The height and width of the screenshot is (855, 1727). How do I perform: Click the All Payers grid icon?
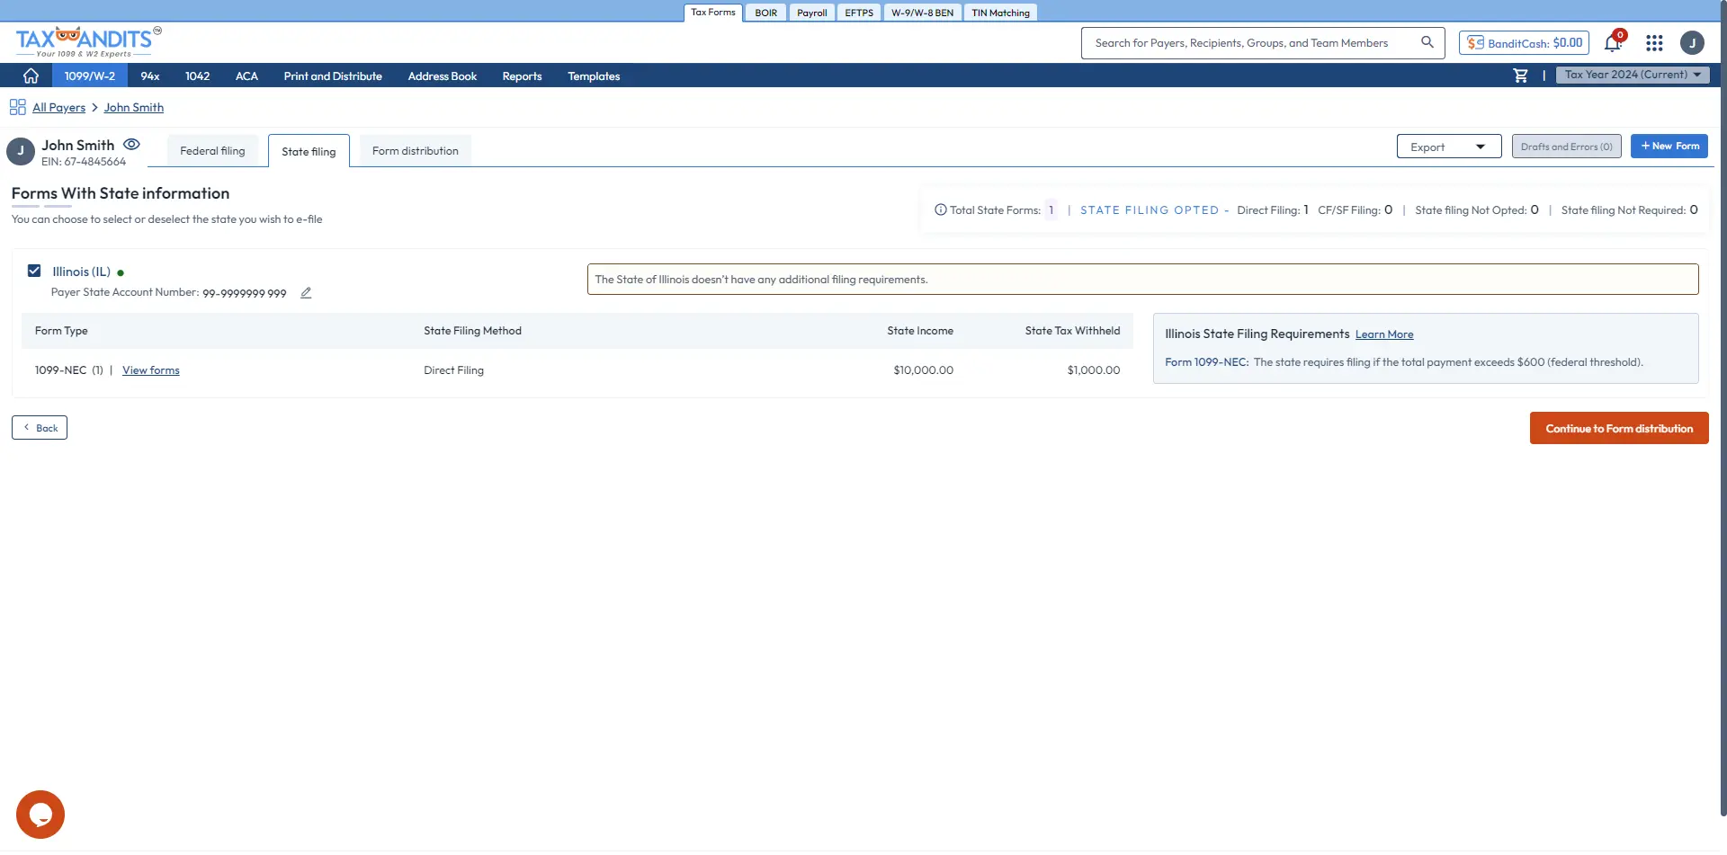tap(18, 107)
